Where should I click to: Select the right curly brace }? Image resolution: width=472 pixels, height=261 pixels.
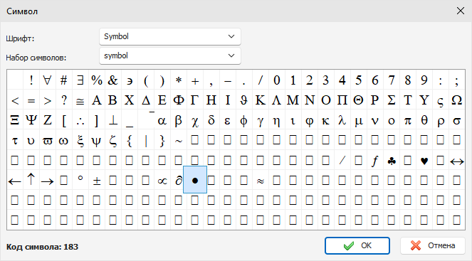tap(162, 140)
